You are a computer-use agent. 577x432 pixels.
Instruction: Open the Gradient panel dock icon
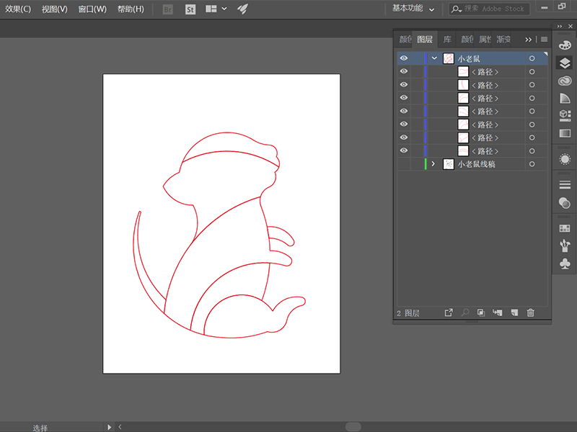[565, 133]
